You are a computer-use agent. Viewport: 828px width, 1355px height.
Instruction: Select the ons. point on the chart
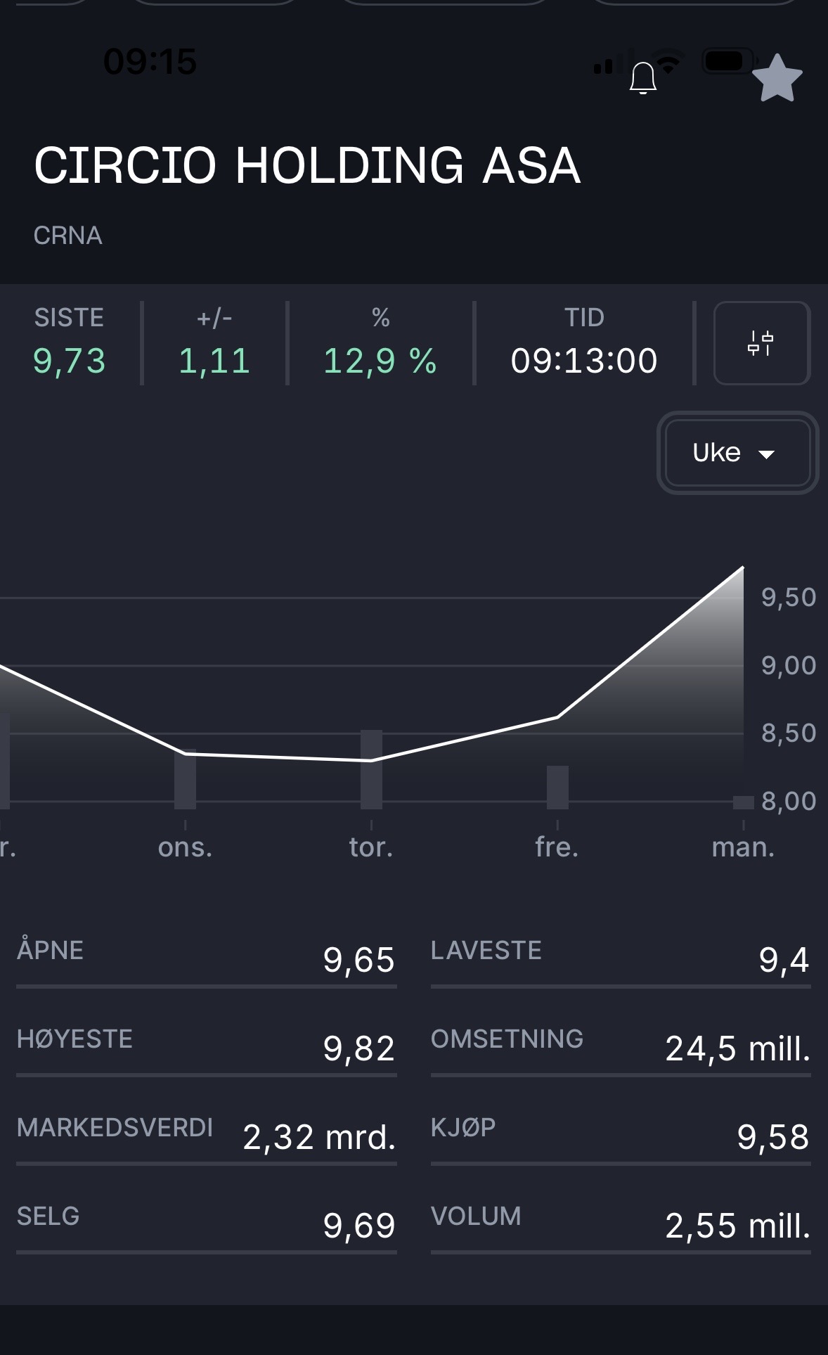pos(186,753)
